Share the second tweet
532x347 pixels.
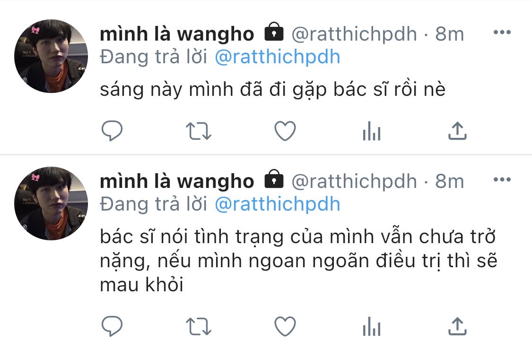(457, 326)
